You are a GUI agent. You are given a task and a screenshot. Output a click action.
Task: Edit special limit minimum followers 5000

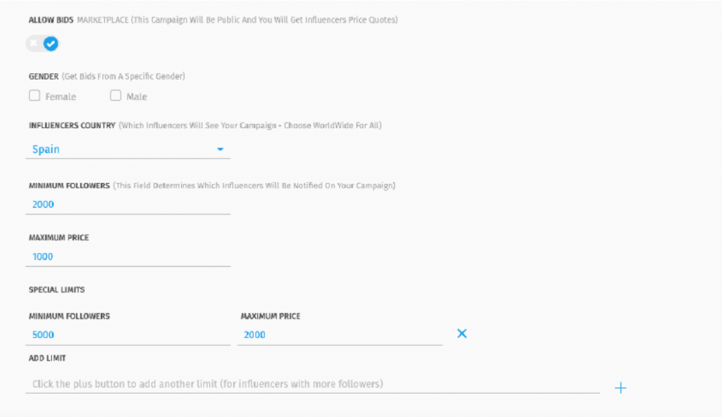pos(128,335)
